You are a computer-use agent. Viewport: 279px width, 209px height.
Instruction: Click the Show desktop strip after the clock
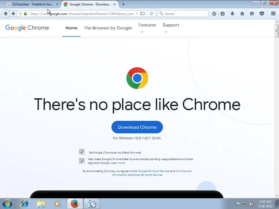pos(277,204)
